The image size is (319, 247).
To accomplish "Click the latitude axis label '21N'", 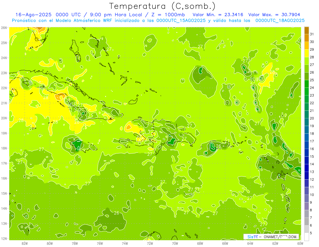I will coord(4,103).
